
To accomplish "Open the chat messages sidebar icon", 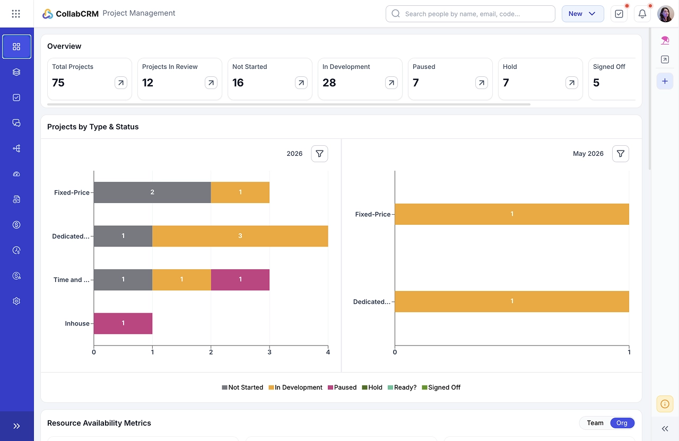I will [x=16, y=123].
